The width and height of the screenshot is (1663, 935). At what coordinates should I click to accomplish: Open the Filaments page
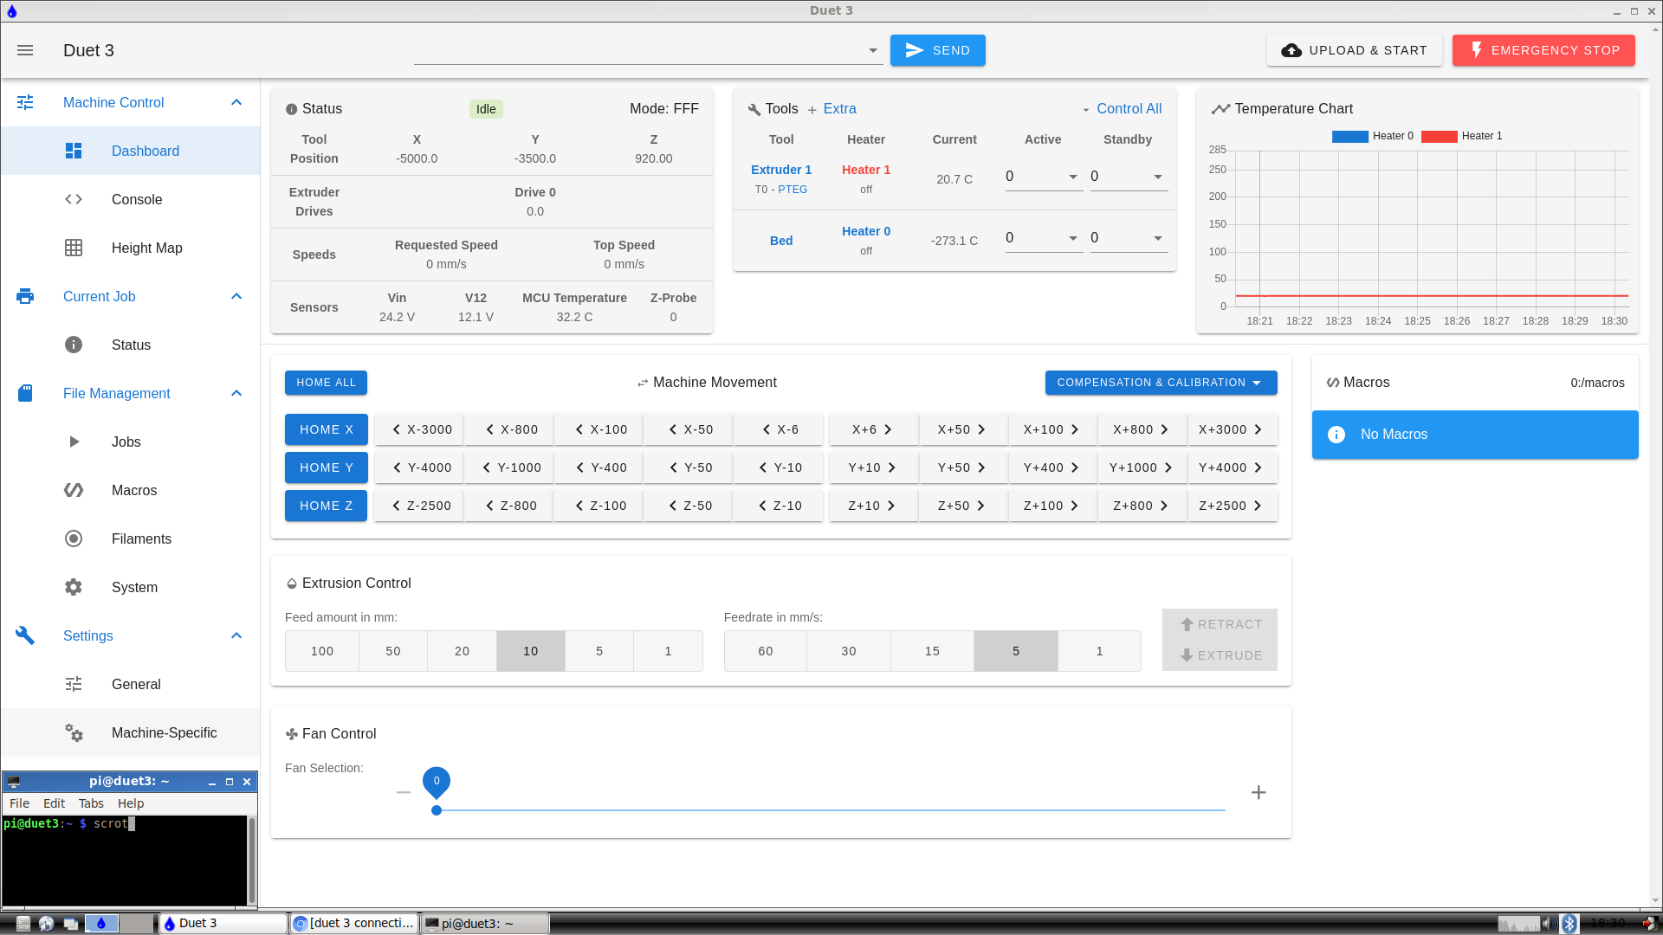pyautogui.click(x=130, y=538)
